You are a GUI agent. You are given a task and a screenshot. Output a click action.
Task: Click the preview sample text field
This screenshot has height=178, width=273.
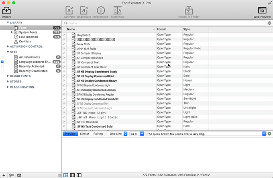[x=204, y=134]
